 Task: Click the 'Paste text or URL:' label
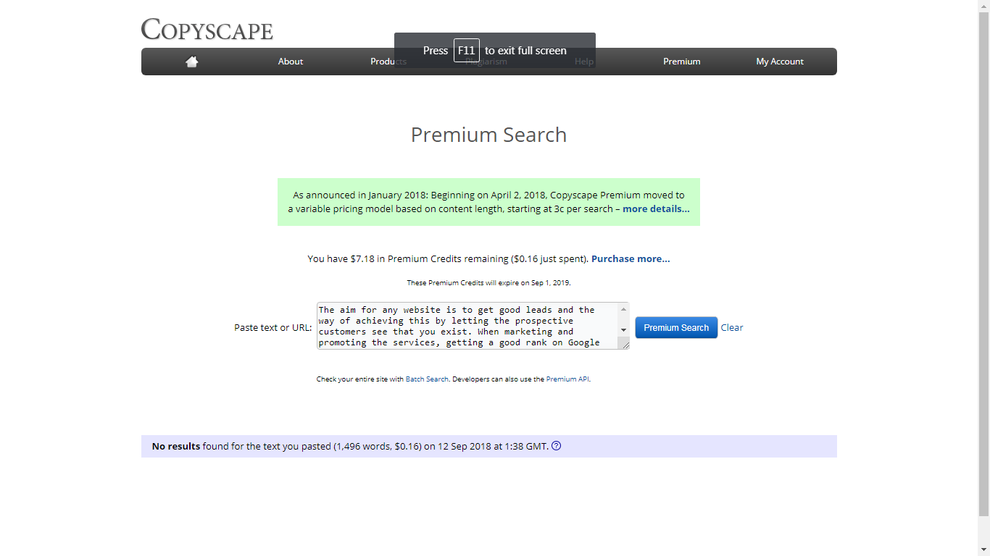coord(273,327)
